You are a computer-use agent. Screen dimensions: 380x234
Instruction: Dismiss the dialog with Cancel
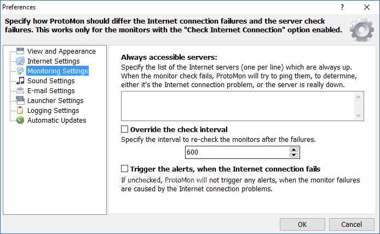(352, 224)
